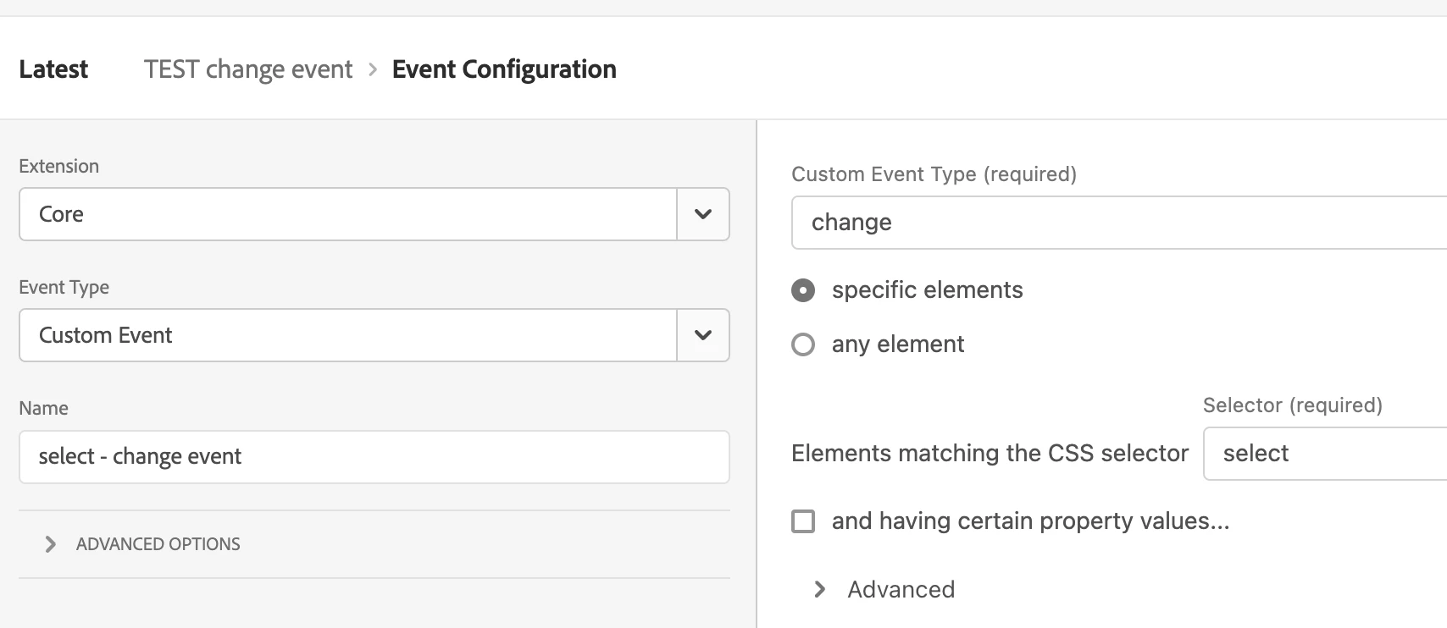Enable the "and having certain property values" checkbox

pyautogui.click(x=803, y=521)
